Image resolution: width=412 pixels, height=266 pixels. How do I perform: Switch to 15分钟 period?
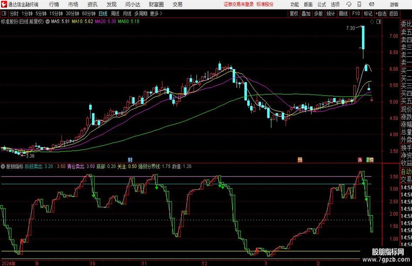[56, 14]
